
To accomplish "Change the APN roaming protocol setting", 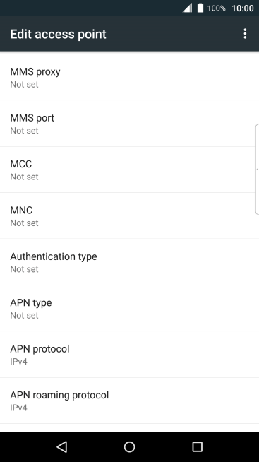I will tap(130, 401).
